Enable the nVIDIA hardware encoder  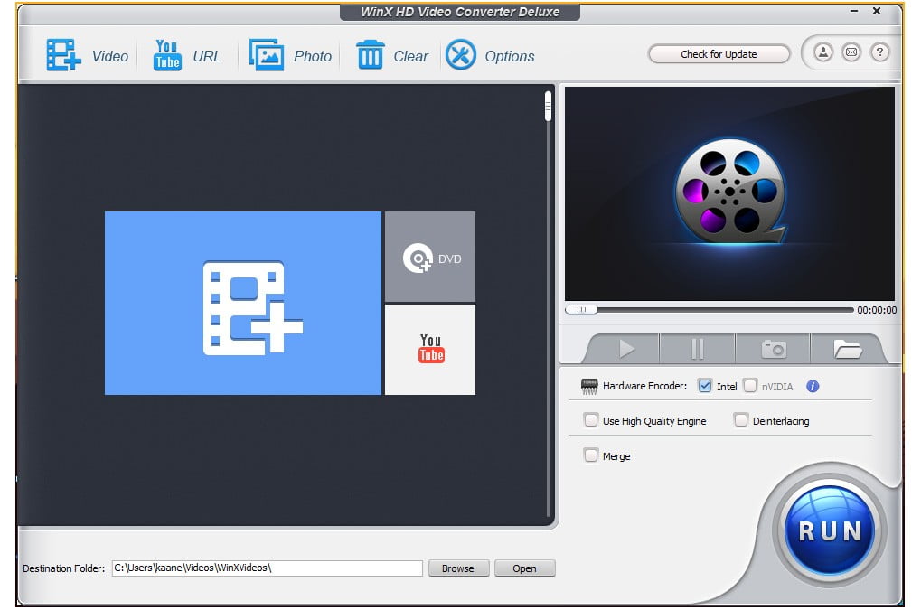tap(750, 386)
